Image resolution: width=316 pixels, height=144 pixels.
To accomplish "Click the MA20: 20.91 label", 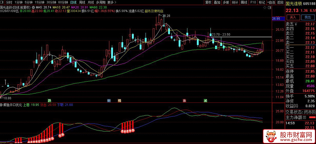I will tap(80, 7).
